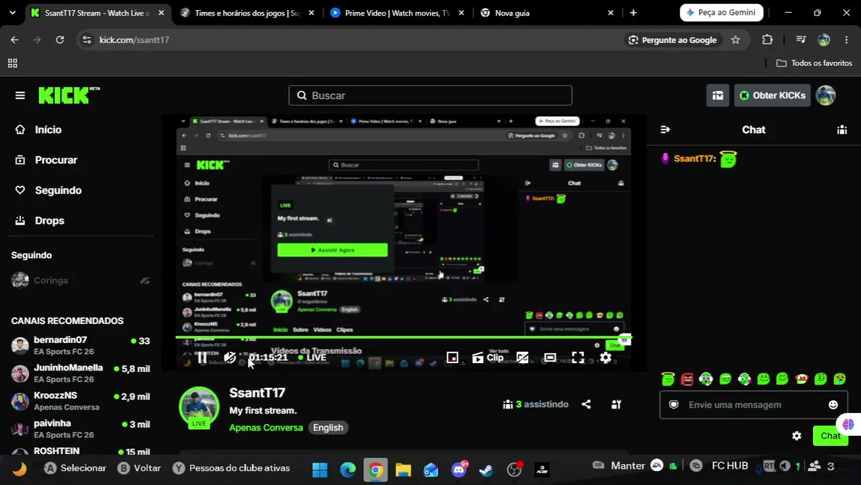Click the KICK logo
The height and width of the screenshot is (485, 861).
tap(69, 96)
